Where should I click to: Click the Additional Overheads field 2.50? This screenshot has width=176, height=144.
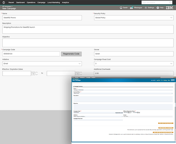click(x=134, y=73)
